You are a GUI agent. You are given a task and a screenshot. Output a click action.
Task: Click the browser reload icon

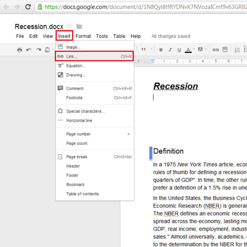point(28,7)
